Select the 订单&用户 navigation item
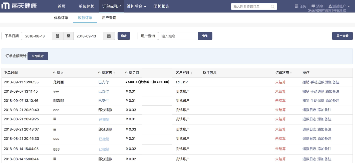This screenshot has width=355, height=163. click(112, 6)
